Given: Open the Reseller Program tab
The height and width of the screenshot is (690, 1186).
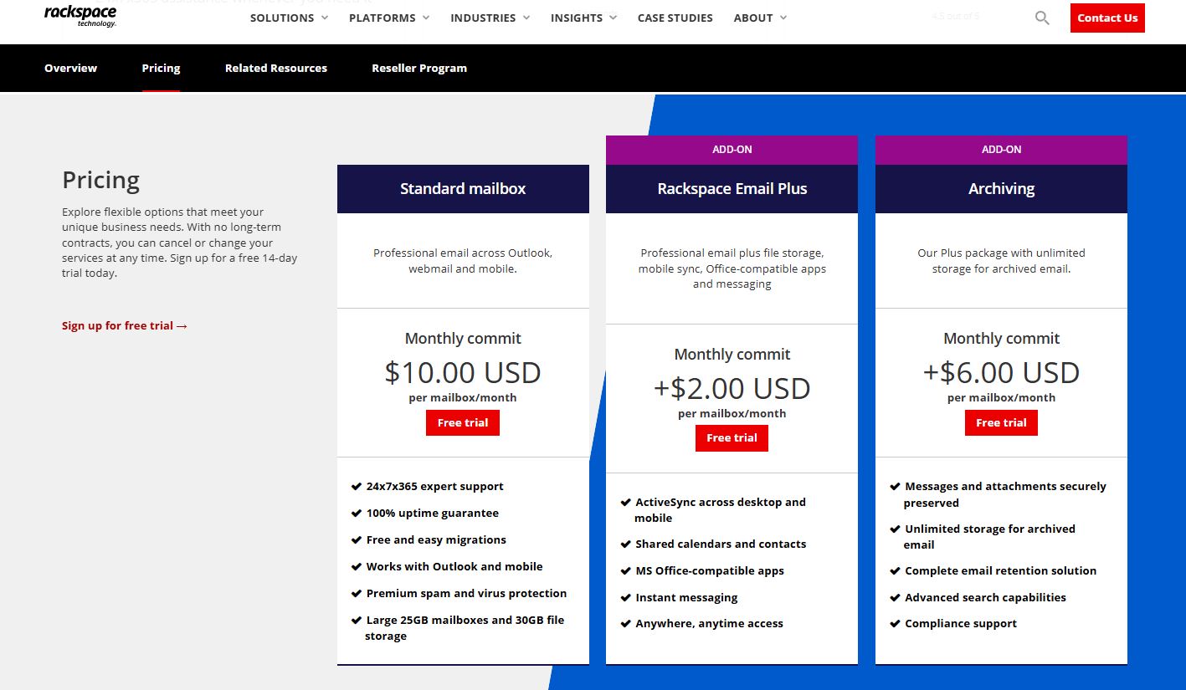Looking at the screenshot, I should tap(418, 68).
